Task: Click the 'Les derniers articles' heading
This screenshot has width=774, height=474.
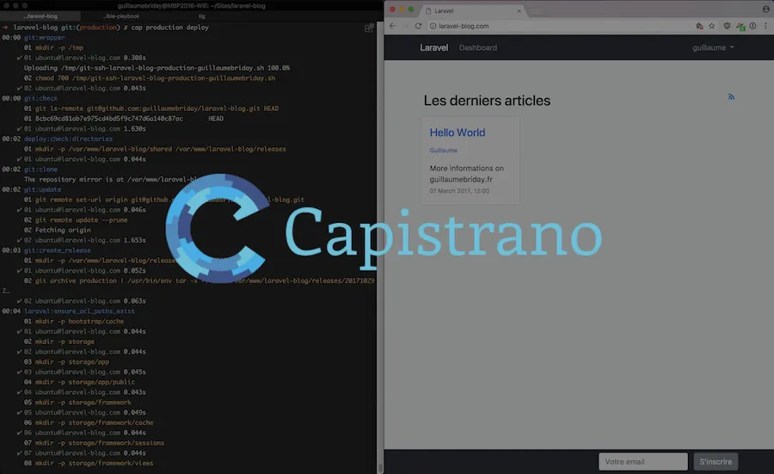Action: (x=487, y=101)
